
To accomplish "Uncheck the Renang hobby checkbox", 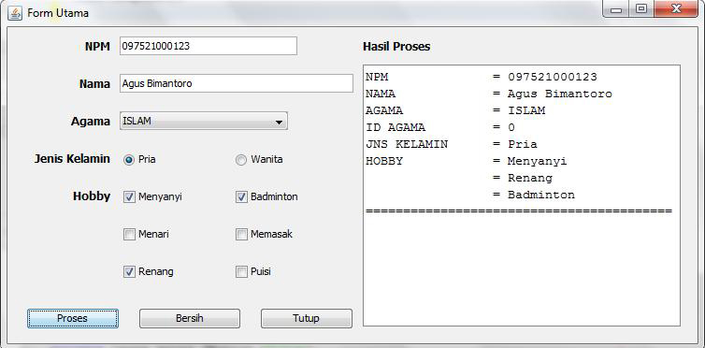I will [x=129, y=271].
